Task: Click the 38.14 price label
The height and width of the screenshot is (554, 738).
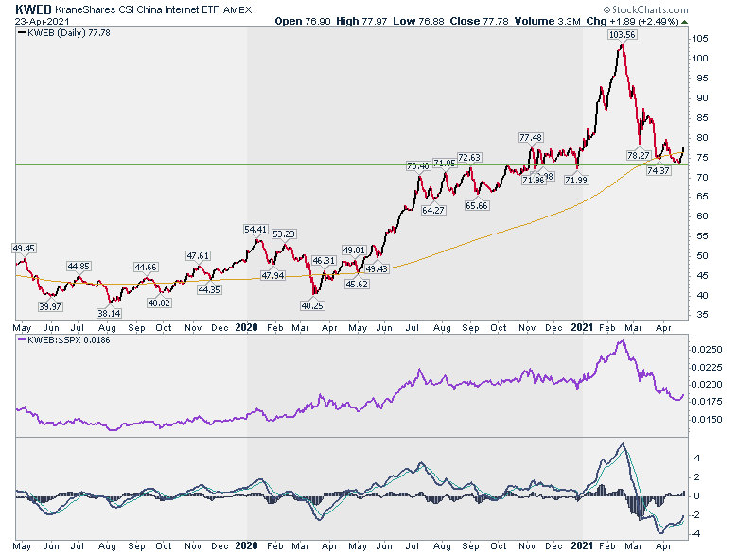Action: click(109, 313)
